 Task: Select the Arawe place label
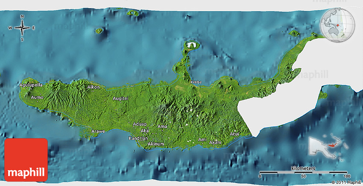(x=98, y=131)
